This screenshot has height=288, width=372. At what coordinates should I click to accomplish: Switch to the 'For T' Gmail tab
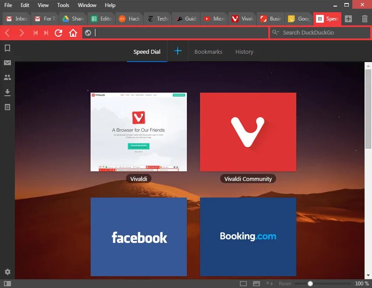click(x=45, y=19)
